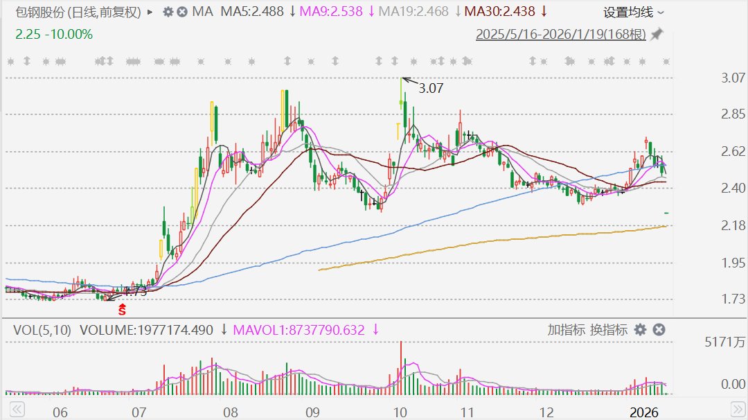Click the 12 month label on time axis

point(546,412)
